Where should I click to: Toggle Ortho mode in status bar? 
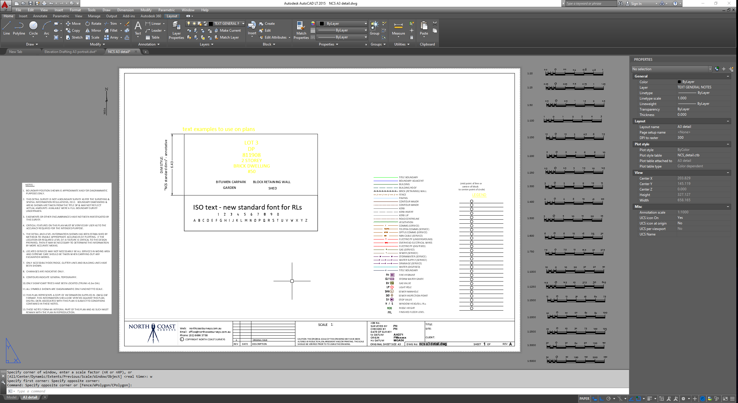tap(601, 399)
